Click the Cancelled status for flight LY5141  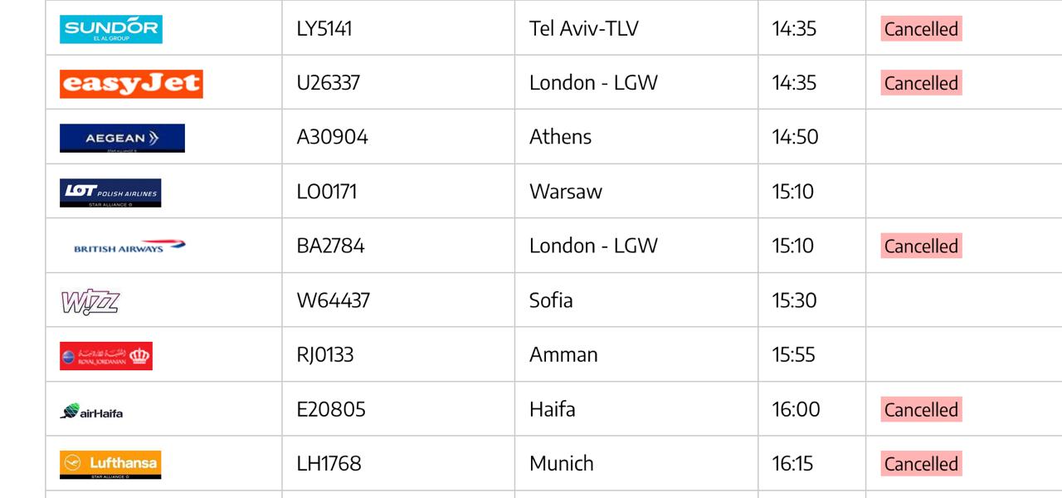pos(921,29)
